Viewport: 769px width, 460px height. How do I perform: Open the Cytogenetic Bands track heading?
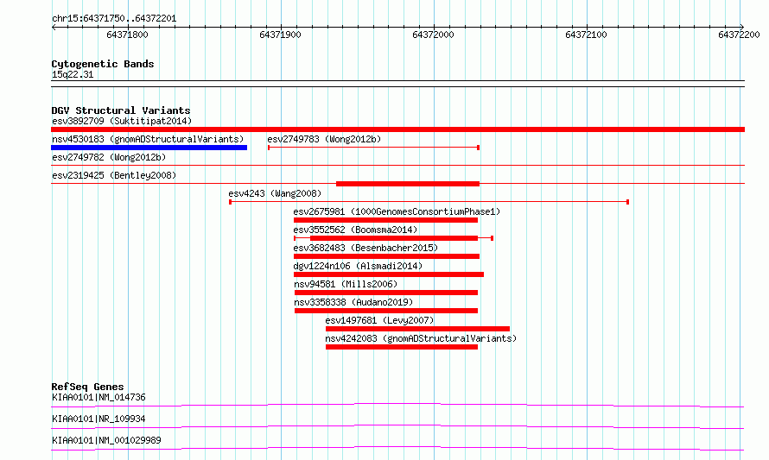pos(103,64)
